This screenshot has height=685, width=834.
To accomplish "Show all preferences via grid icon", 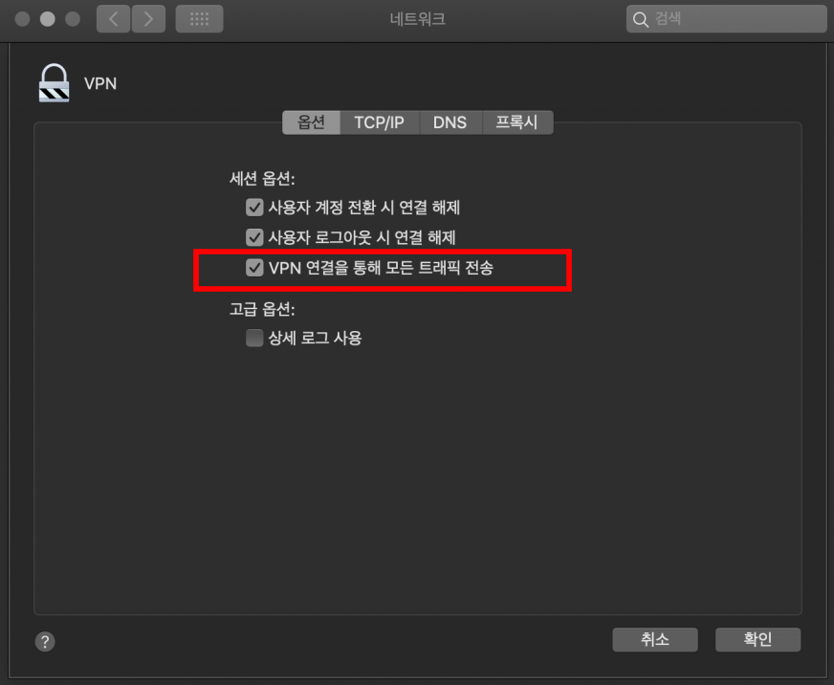I will click(x=200, y=20).
